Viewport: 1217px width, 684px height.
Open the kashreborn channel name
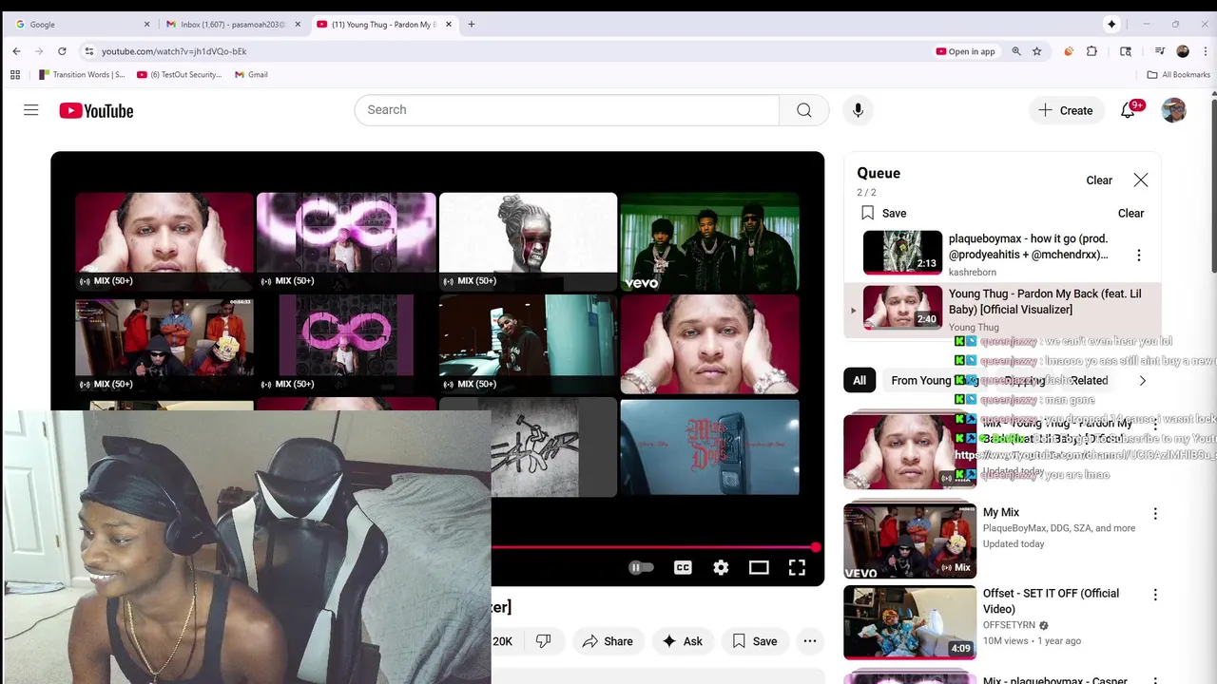[x=973, y=272]
